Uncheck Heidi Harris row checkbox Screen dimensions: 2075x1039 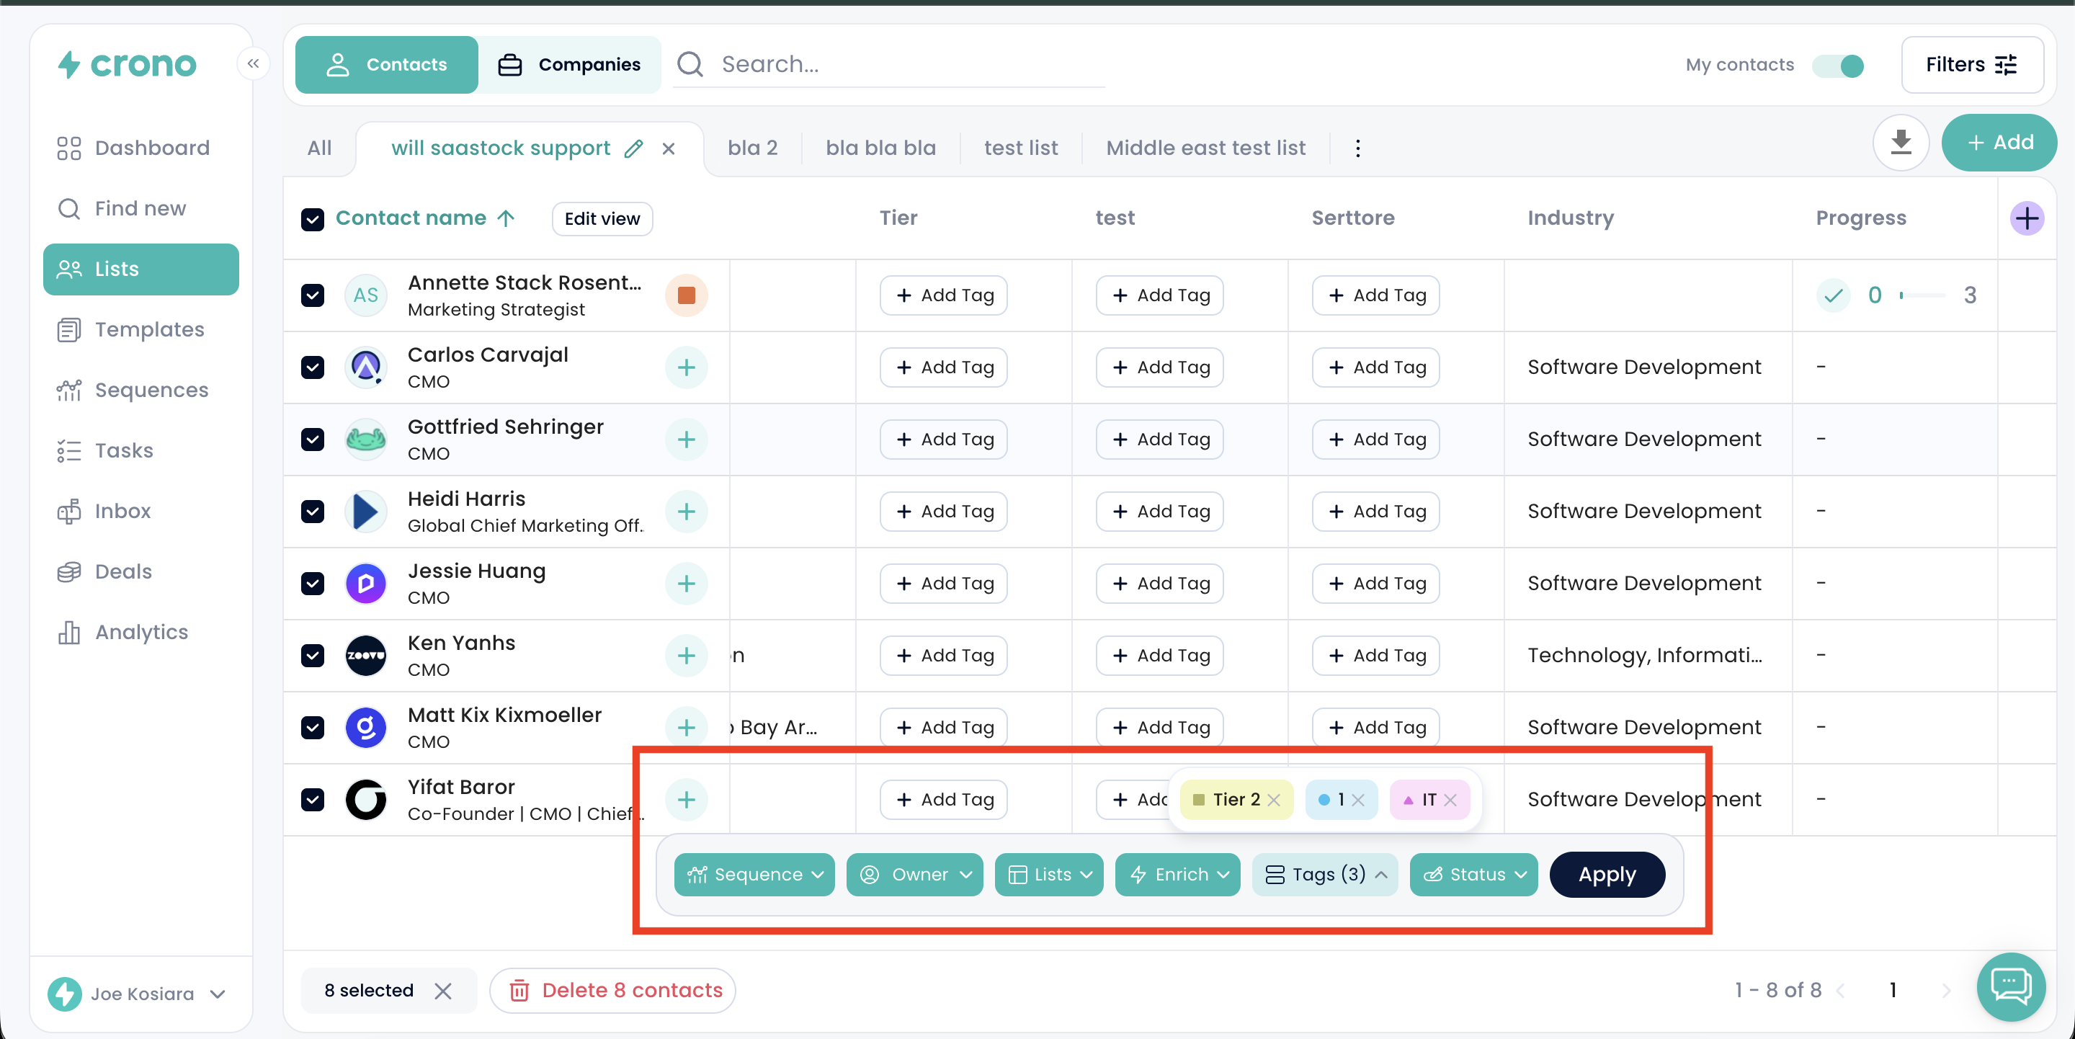[x=313, y=512]
